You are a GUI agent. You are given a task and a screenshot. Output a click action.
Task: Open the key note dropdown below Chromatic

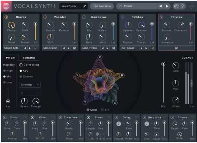(30, 93)
